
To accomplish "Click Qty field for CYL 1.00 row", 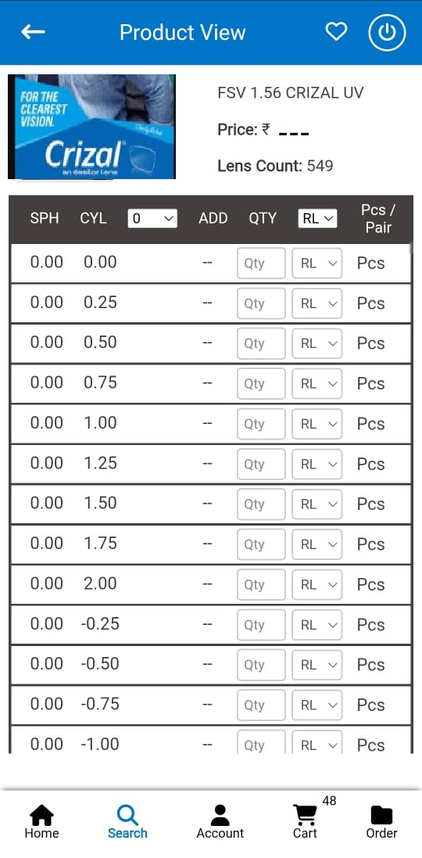I will coord(261,424).
